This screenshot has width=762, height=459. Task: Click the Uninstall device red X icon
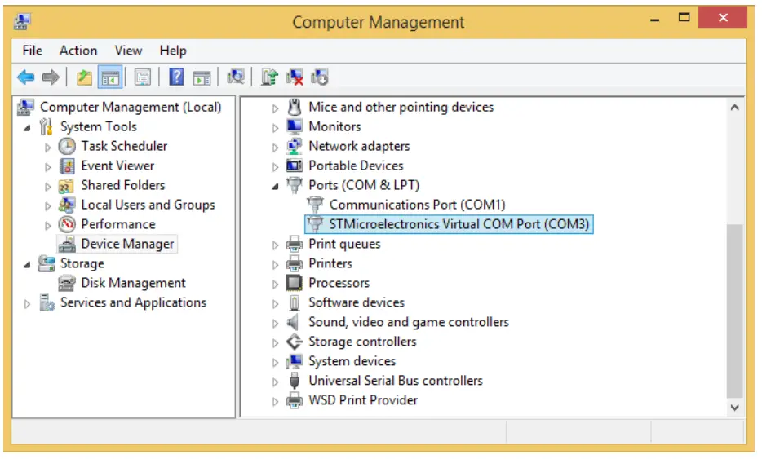tap(295, 77)
